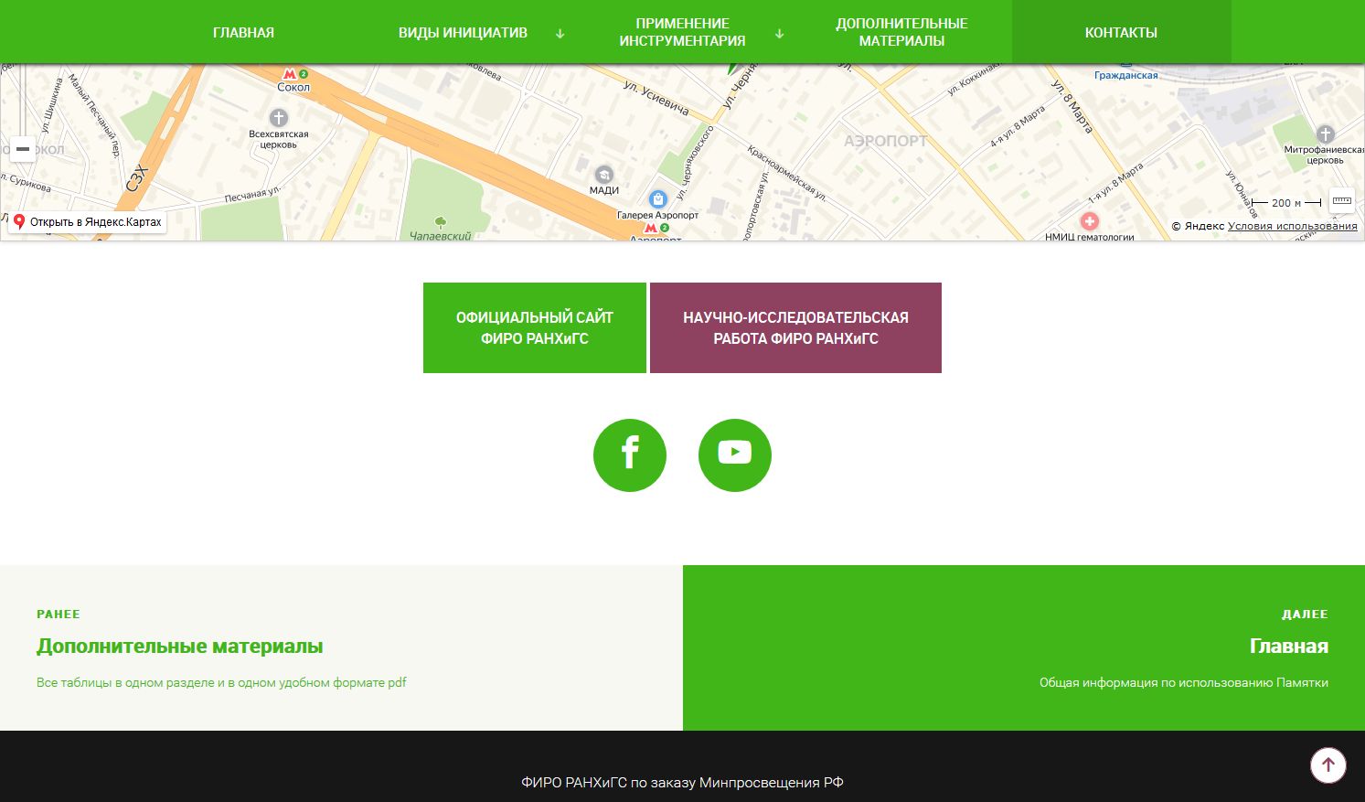This screenshot has height=802, width=1365.
Task: Open the Условия использования link
Action: click(1293, 226)
